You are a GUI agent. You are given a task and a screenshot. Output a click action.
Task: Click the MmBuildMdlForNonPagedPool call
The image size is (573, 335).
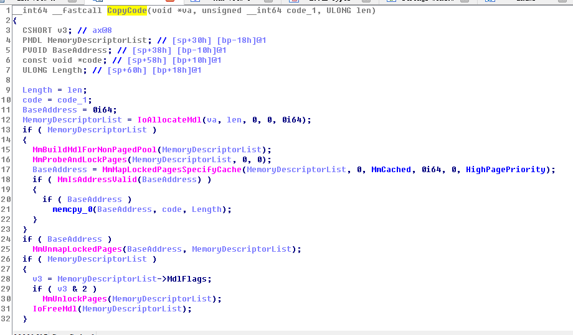point(94,150)
